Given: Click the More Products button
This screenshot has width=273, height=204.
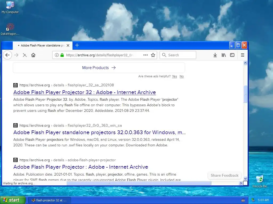Looking at the screenshot, I should [99, 68].
